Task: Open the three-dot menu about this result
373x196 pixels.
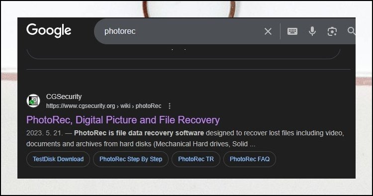Action: (170, 106)
